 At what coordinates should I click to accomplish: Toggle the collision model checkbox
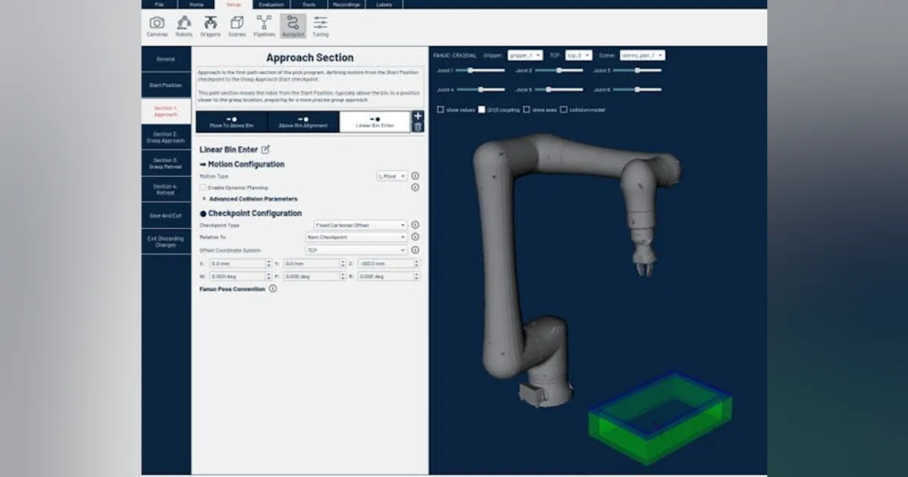pos(564,110)
